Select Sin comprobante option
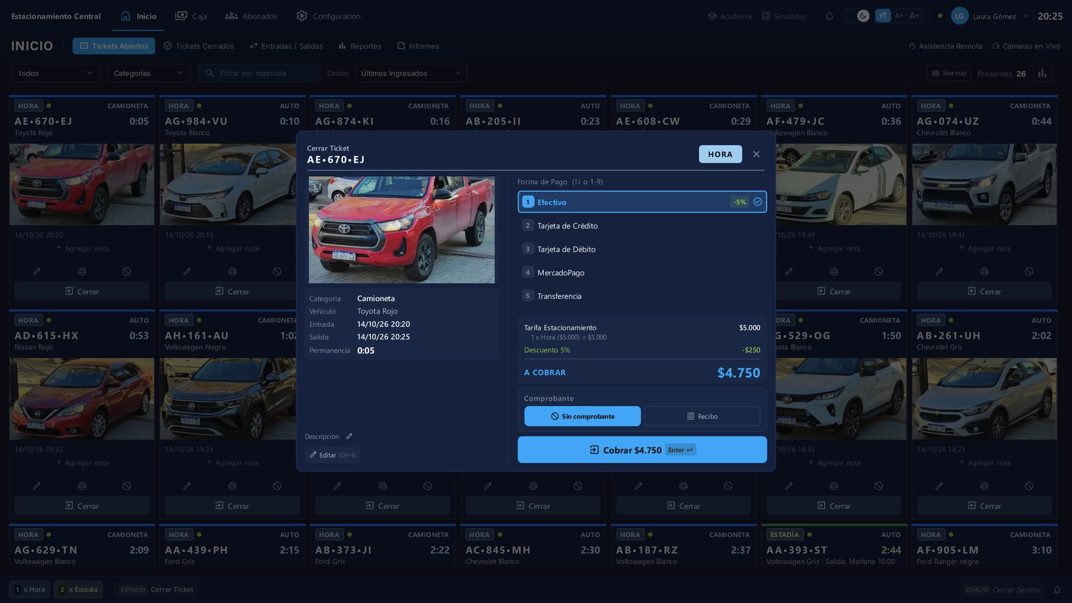 582,416
